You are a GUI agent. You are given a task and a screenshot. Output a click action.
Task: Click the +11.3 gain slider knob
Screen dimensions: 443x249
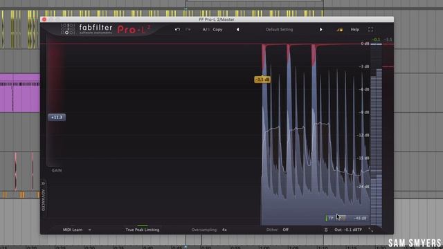57,117
